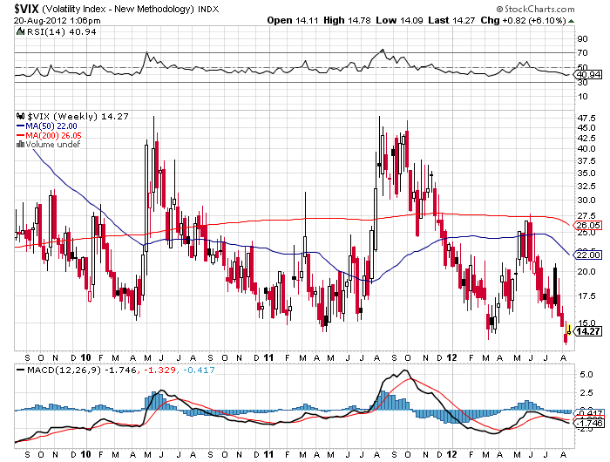The image size is (610, 462).
Task: Open the StockCharts.com copyright link
Action: [535, 9]
